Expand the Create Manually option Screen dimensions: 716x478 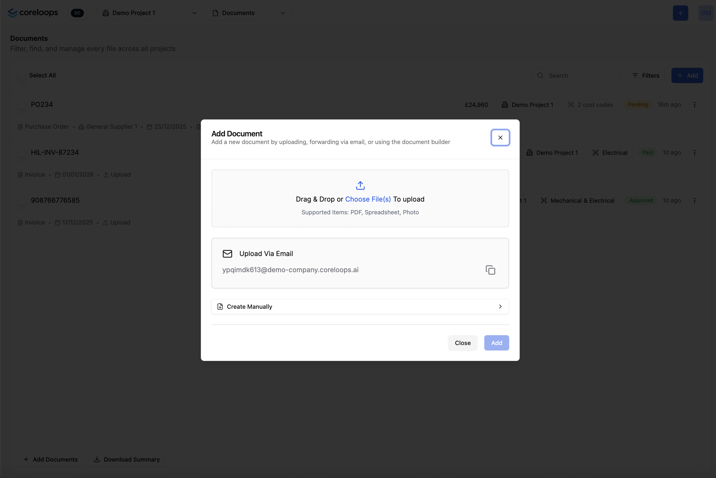click(360, 306)
